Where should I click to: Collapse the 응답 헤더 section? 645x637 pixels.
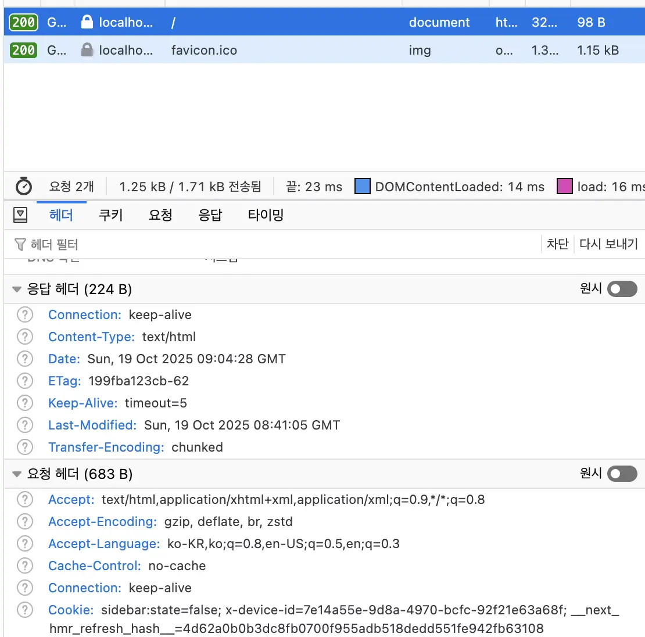tap(17, 289)
